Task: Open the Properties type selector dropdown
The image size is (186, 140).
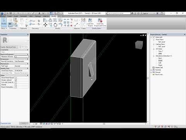Action: click(x=28, y=40)
